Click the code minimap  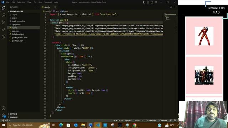pos(170,17)
